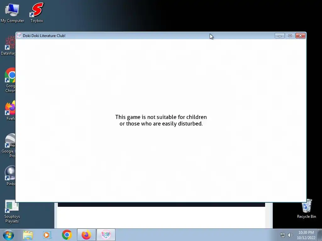Select the Google Earth Pro desktop shortcut
This screenshot has width=322, height=241.
[x=8, y=146]
